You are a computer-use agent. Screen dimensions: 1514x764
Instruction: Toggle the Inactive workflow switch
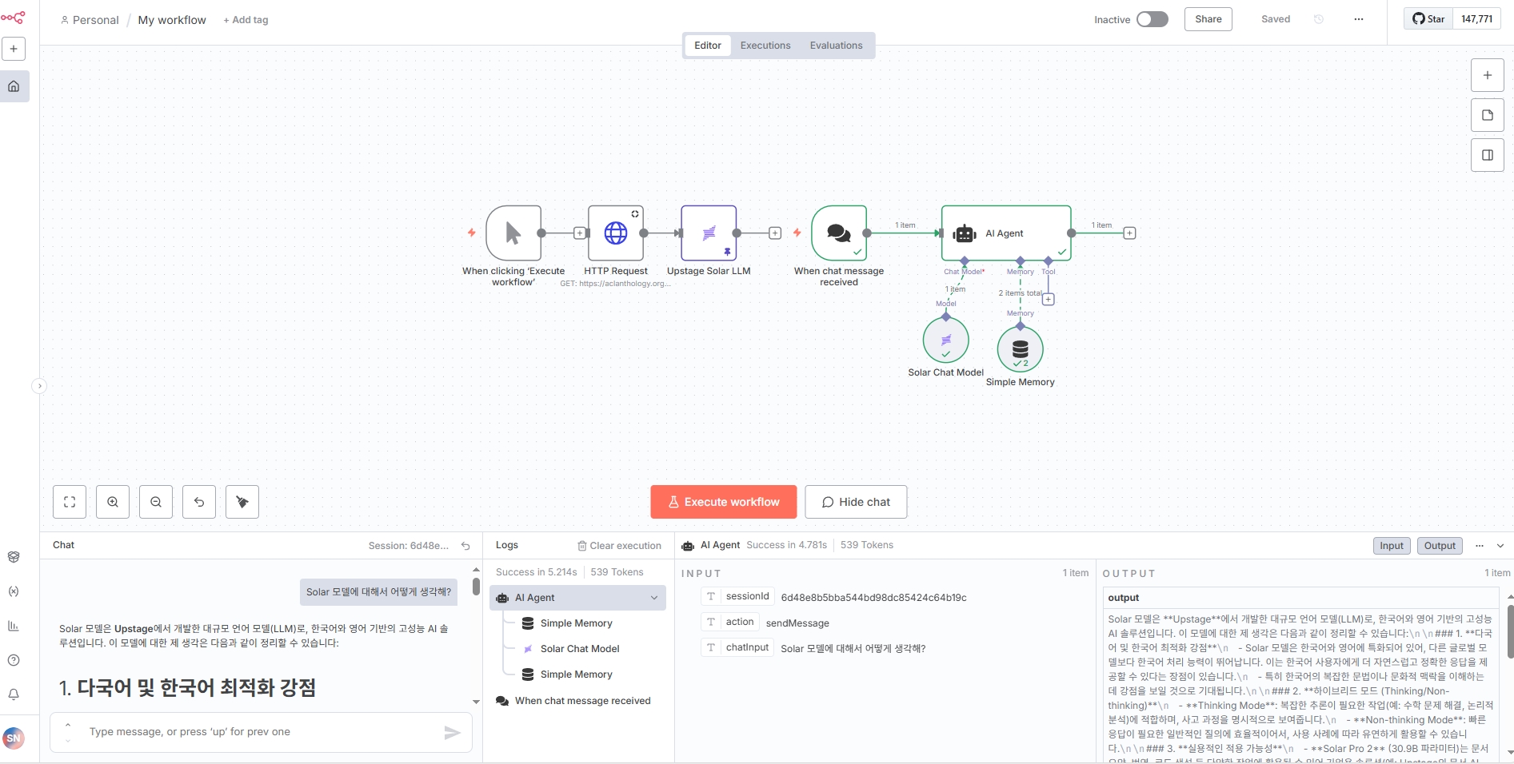coord(1152,19)
